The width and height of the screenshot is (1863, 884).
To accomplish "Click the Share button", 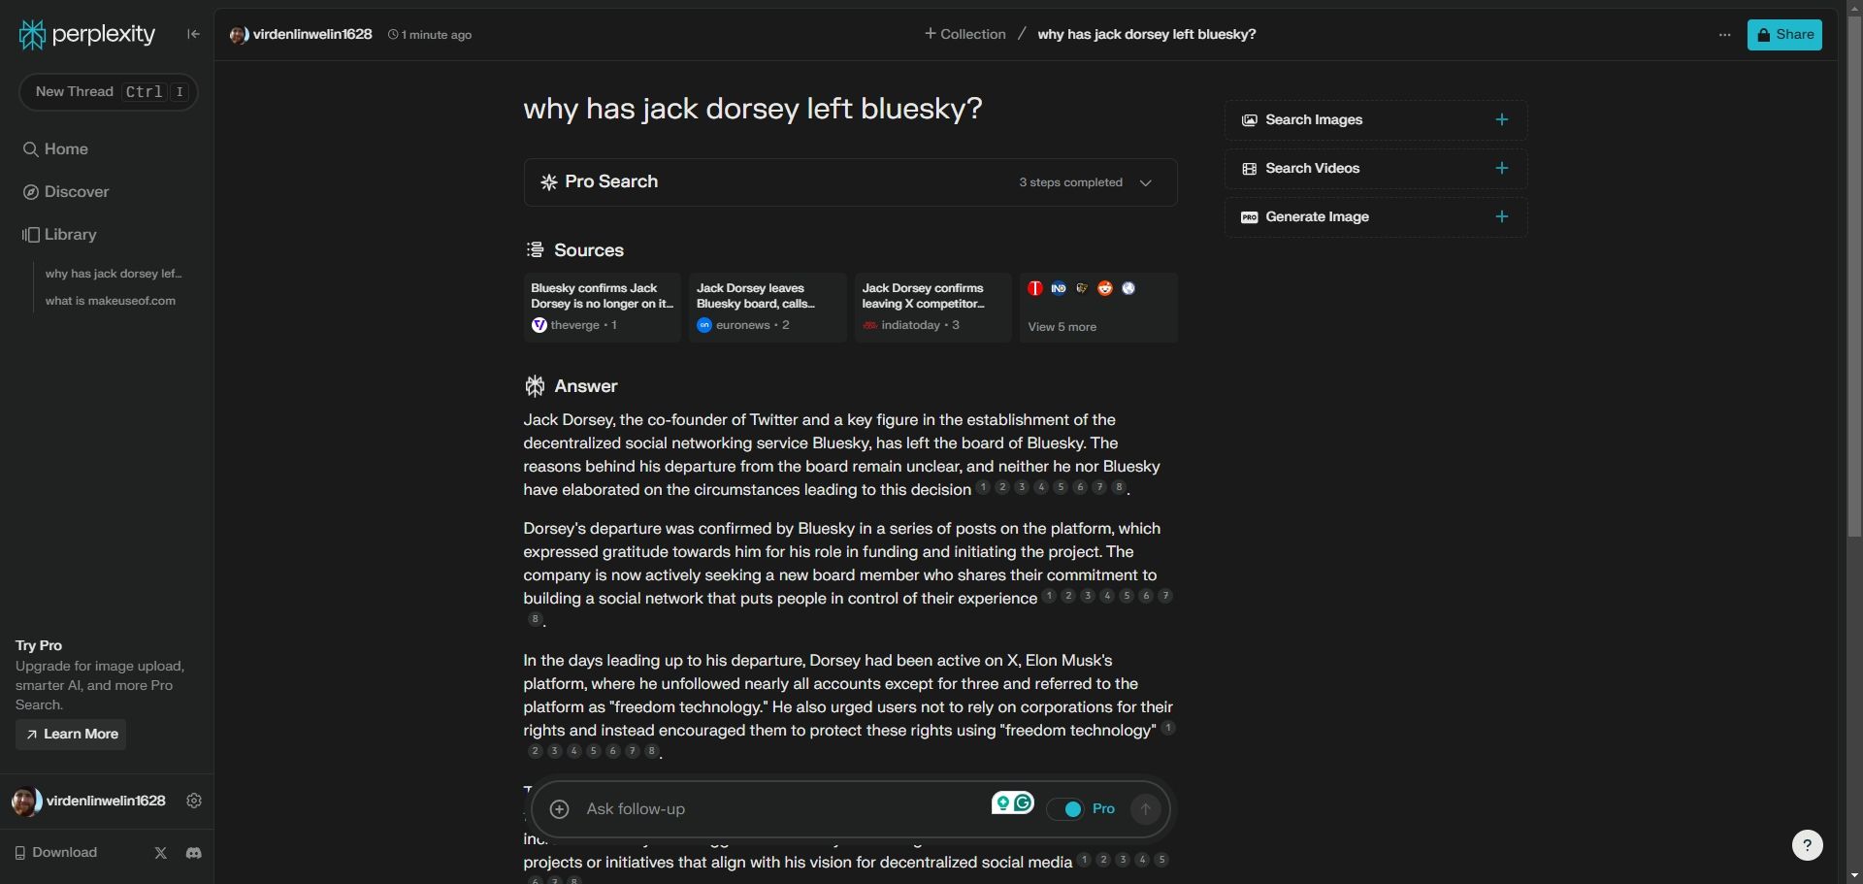I will click(x=1785, y=34).
